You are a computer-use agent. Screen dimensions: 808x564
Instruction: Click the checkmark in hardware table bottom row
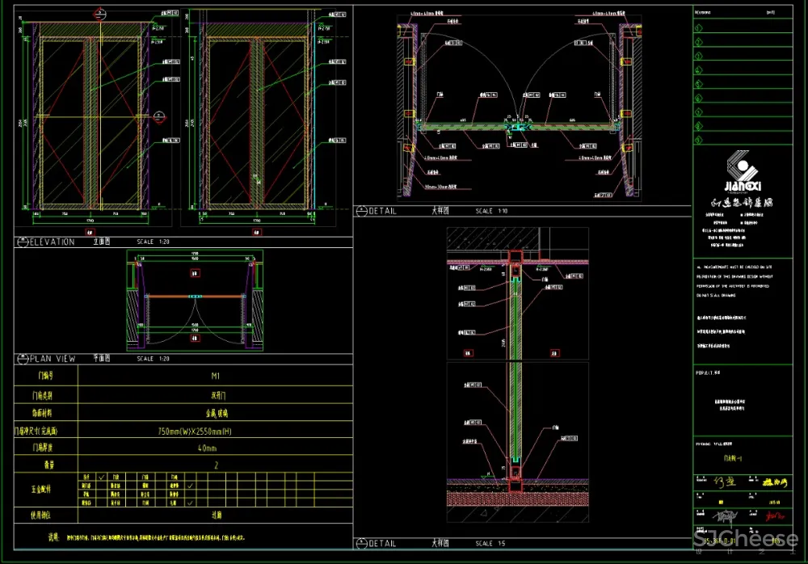point(189,503)
